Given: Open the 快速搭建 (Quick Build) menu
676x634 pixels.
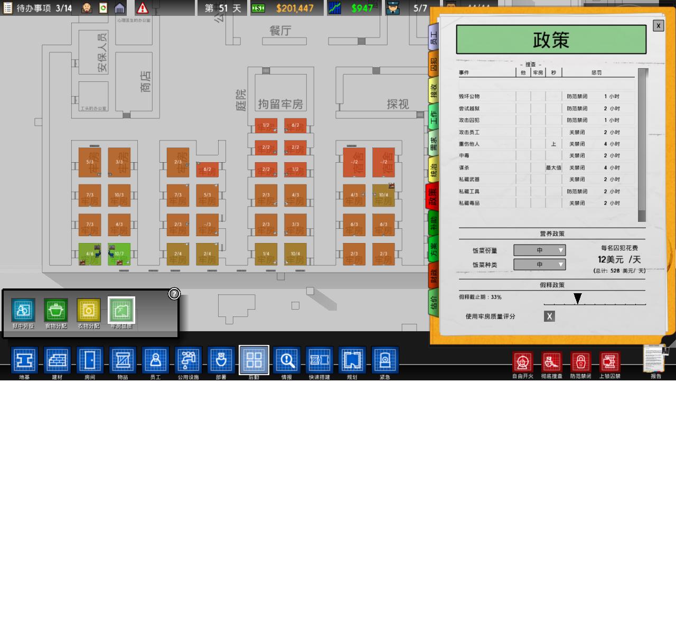Looking at the screenshot, I should 320,360.
